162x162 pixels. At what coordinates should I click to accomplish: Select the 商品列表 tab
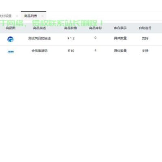(x=31, y=16)
